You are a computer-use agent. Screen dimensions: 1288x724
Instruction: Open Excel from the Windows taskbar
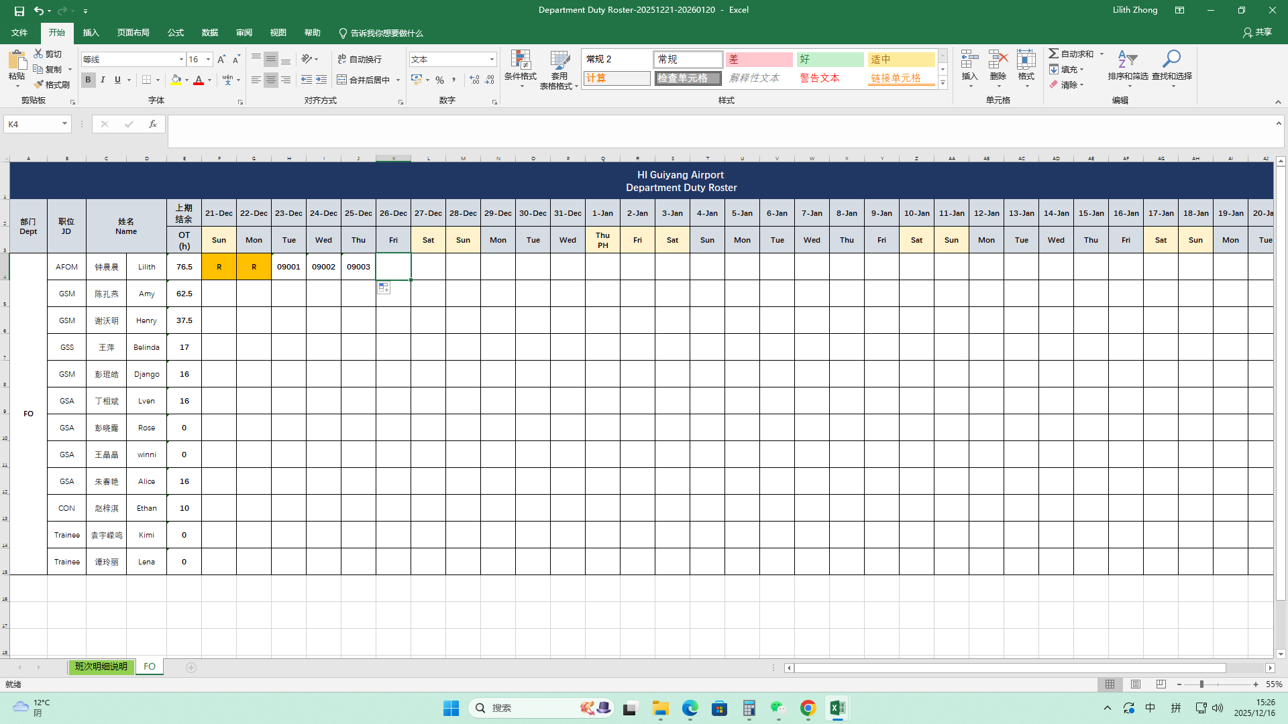(x=837, y=708)
